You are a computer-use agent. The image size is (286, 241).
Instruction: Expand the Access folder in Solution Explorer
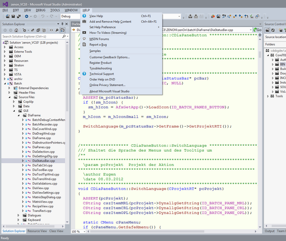tap(5, 47)
